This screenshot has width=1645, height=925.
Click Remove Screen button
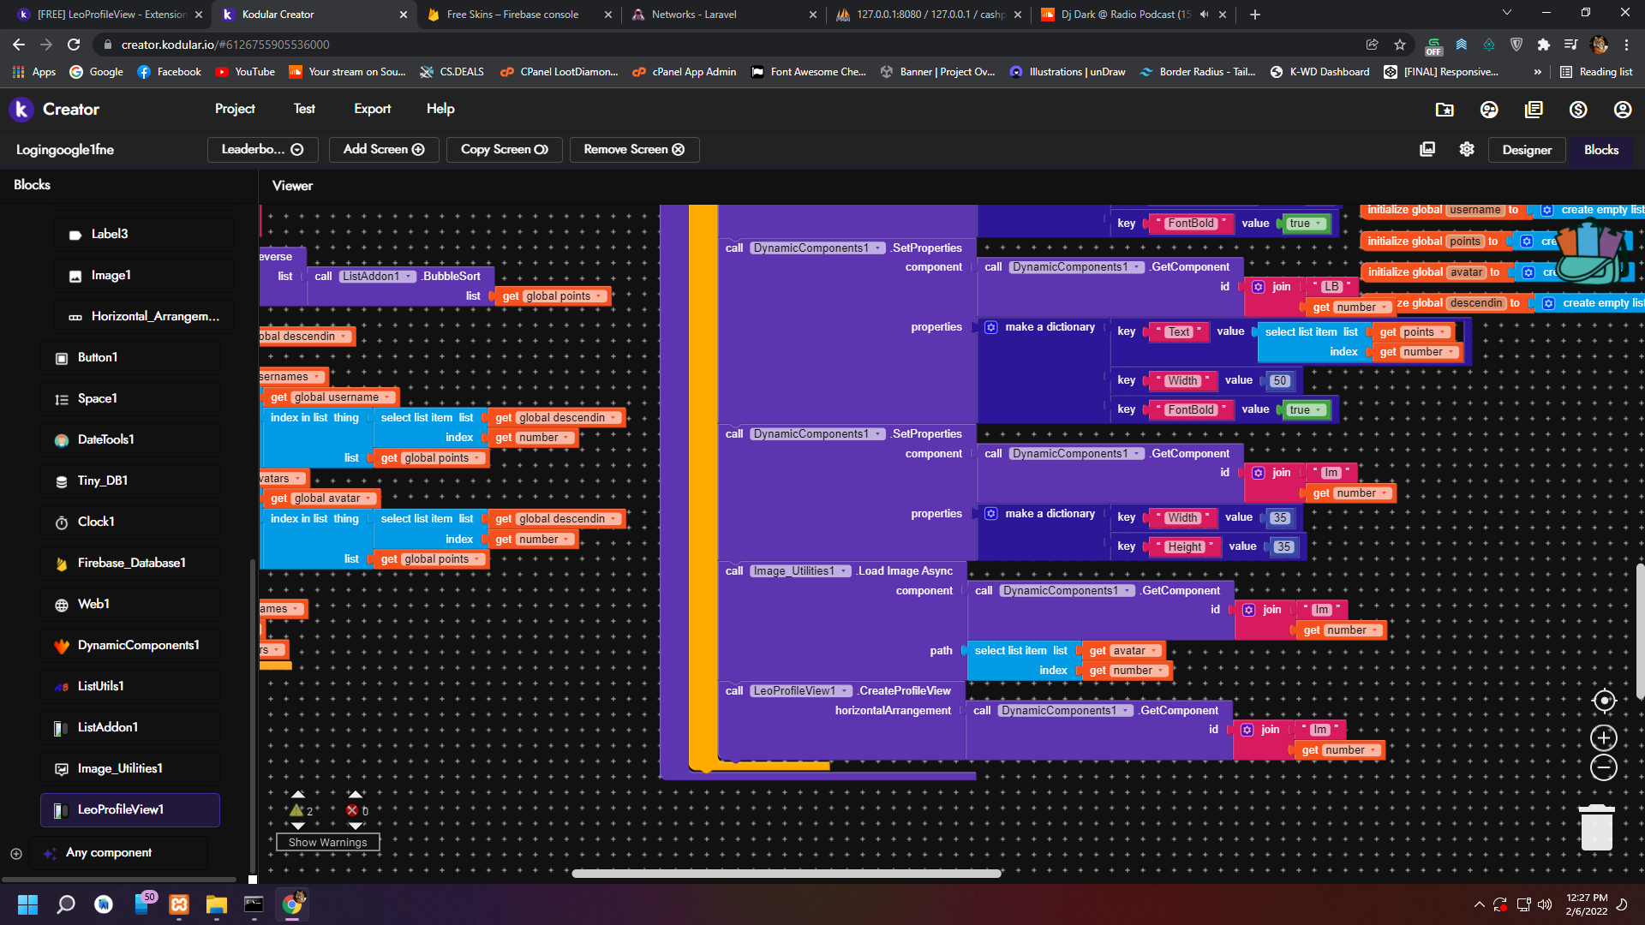coord(633,149)
